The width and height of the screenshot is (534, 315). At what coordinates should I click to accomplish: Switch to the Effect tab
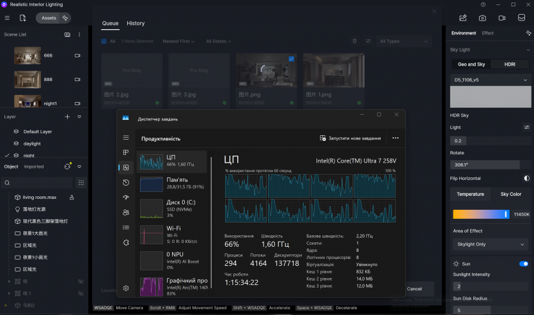[488, 33]
